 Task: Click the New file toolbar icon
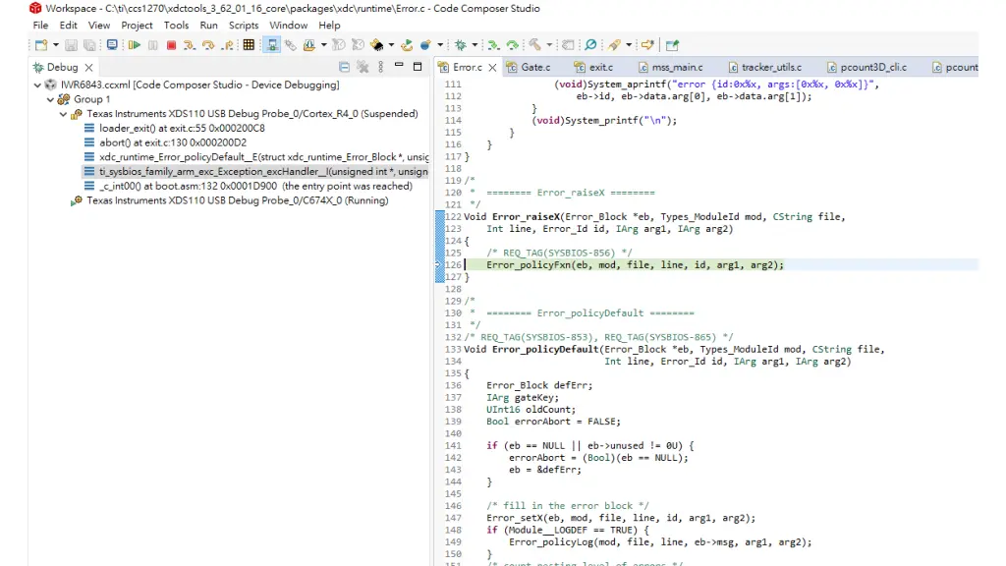click(x=41, y=45)
